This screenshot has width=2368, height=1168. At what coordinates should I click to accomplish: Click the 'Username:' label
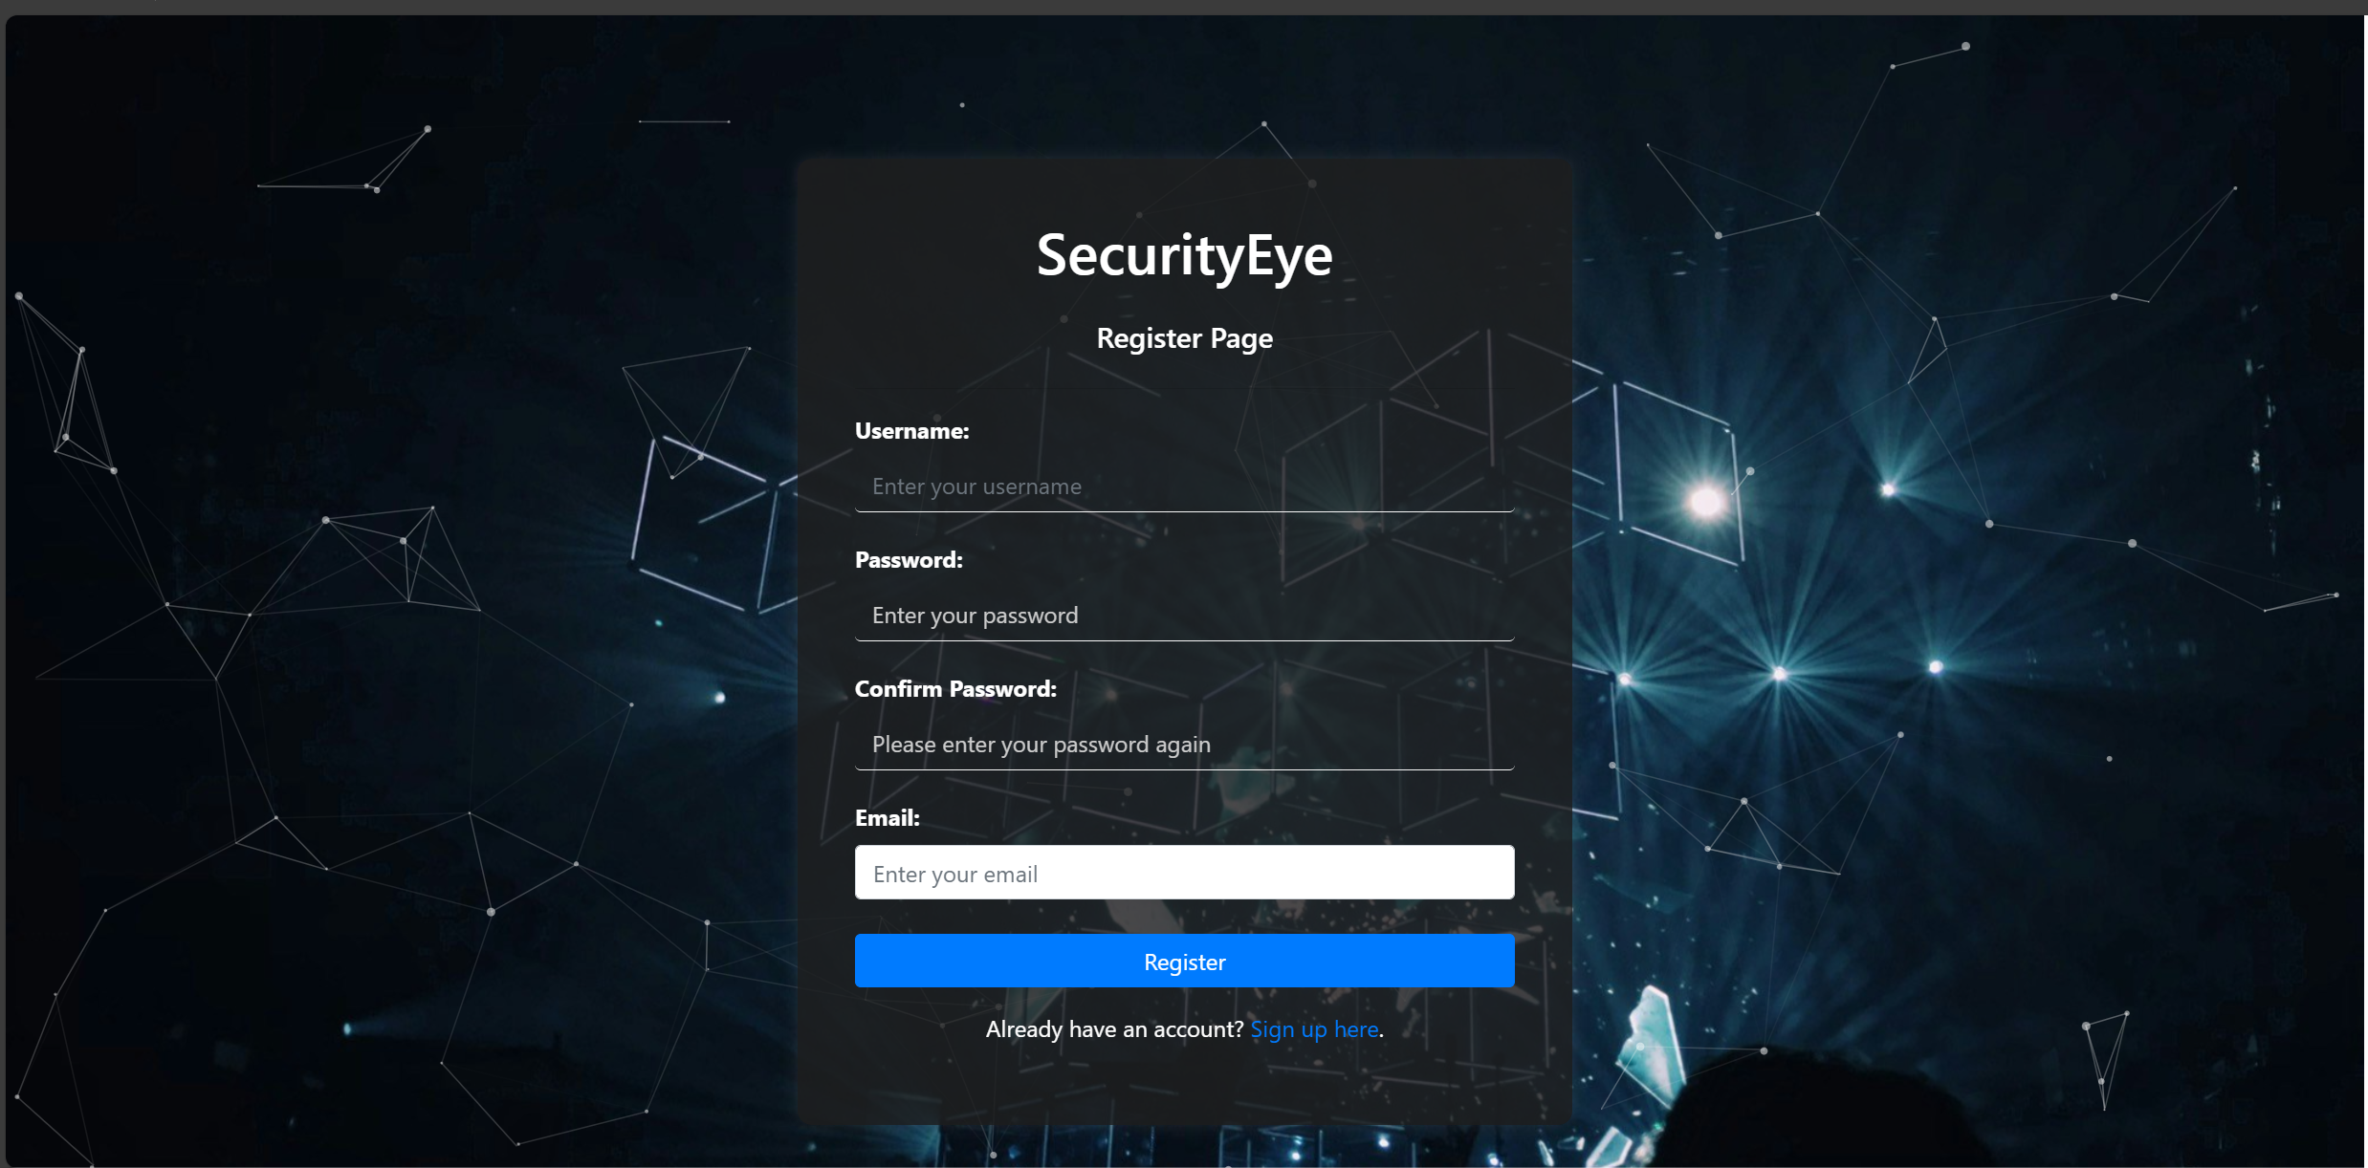(911, 431)
